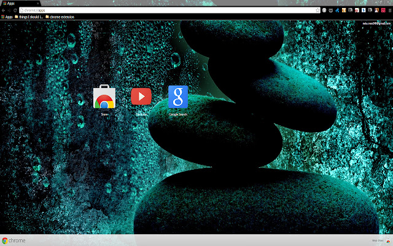Click the blue S extension icon

pos(364,10)
